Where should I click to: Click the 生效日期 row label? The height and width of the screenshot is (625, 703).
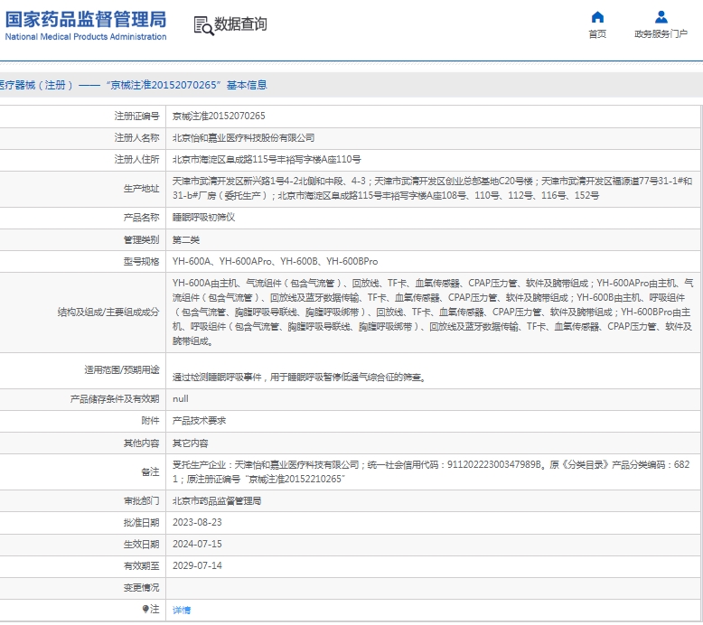click(141, 544)
